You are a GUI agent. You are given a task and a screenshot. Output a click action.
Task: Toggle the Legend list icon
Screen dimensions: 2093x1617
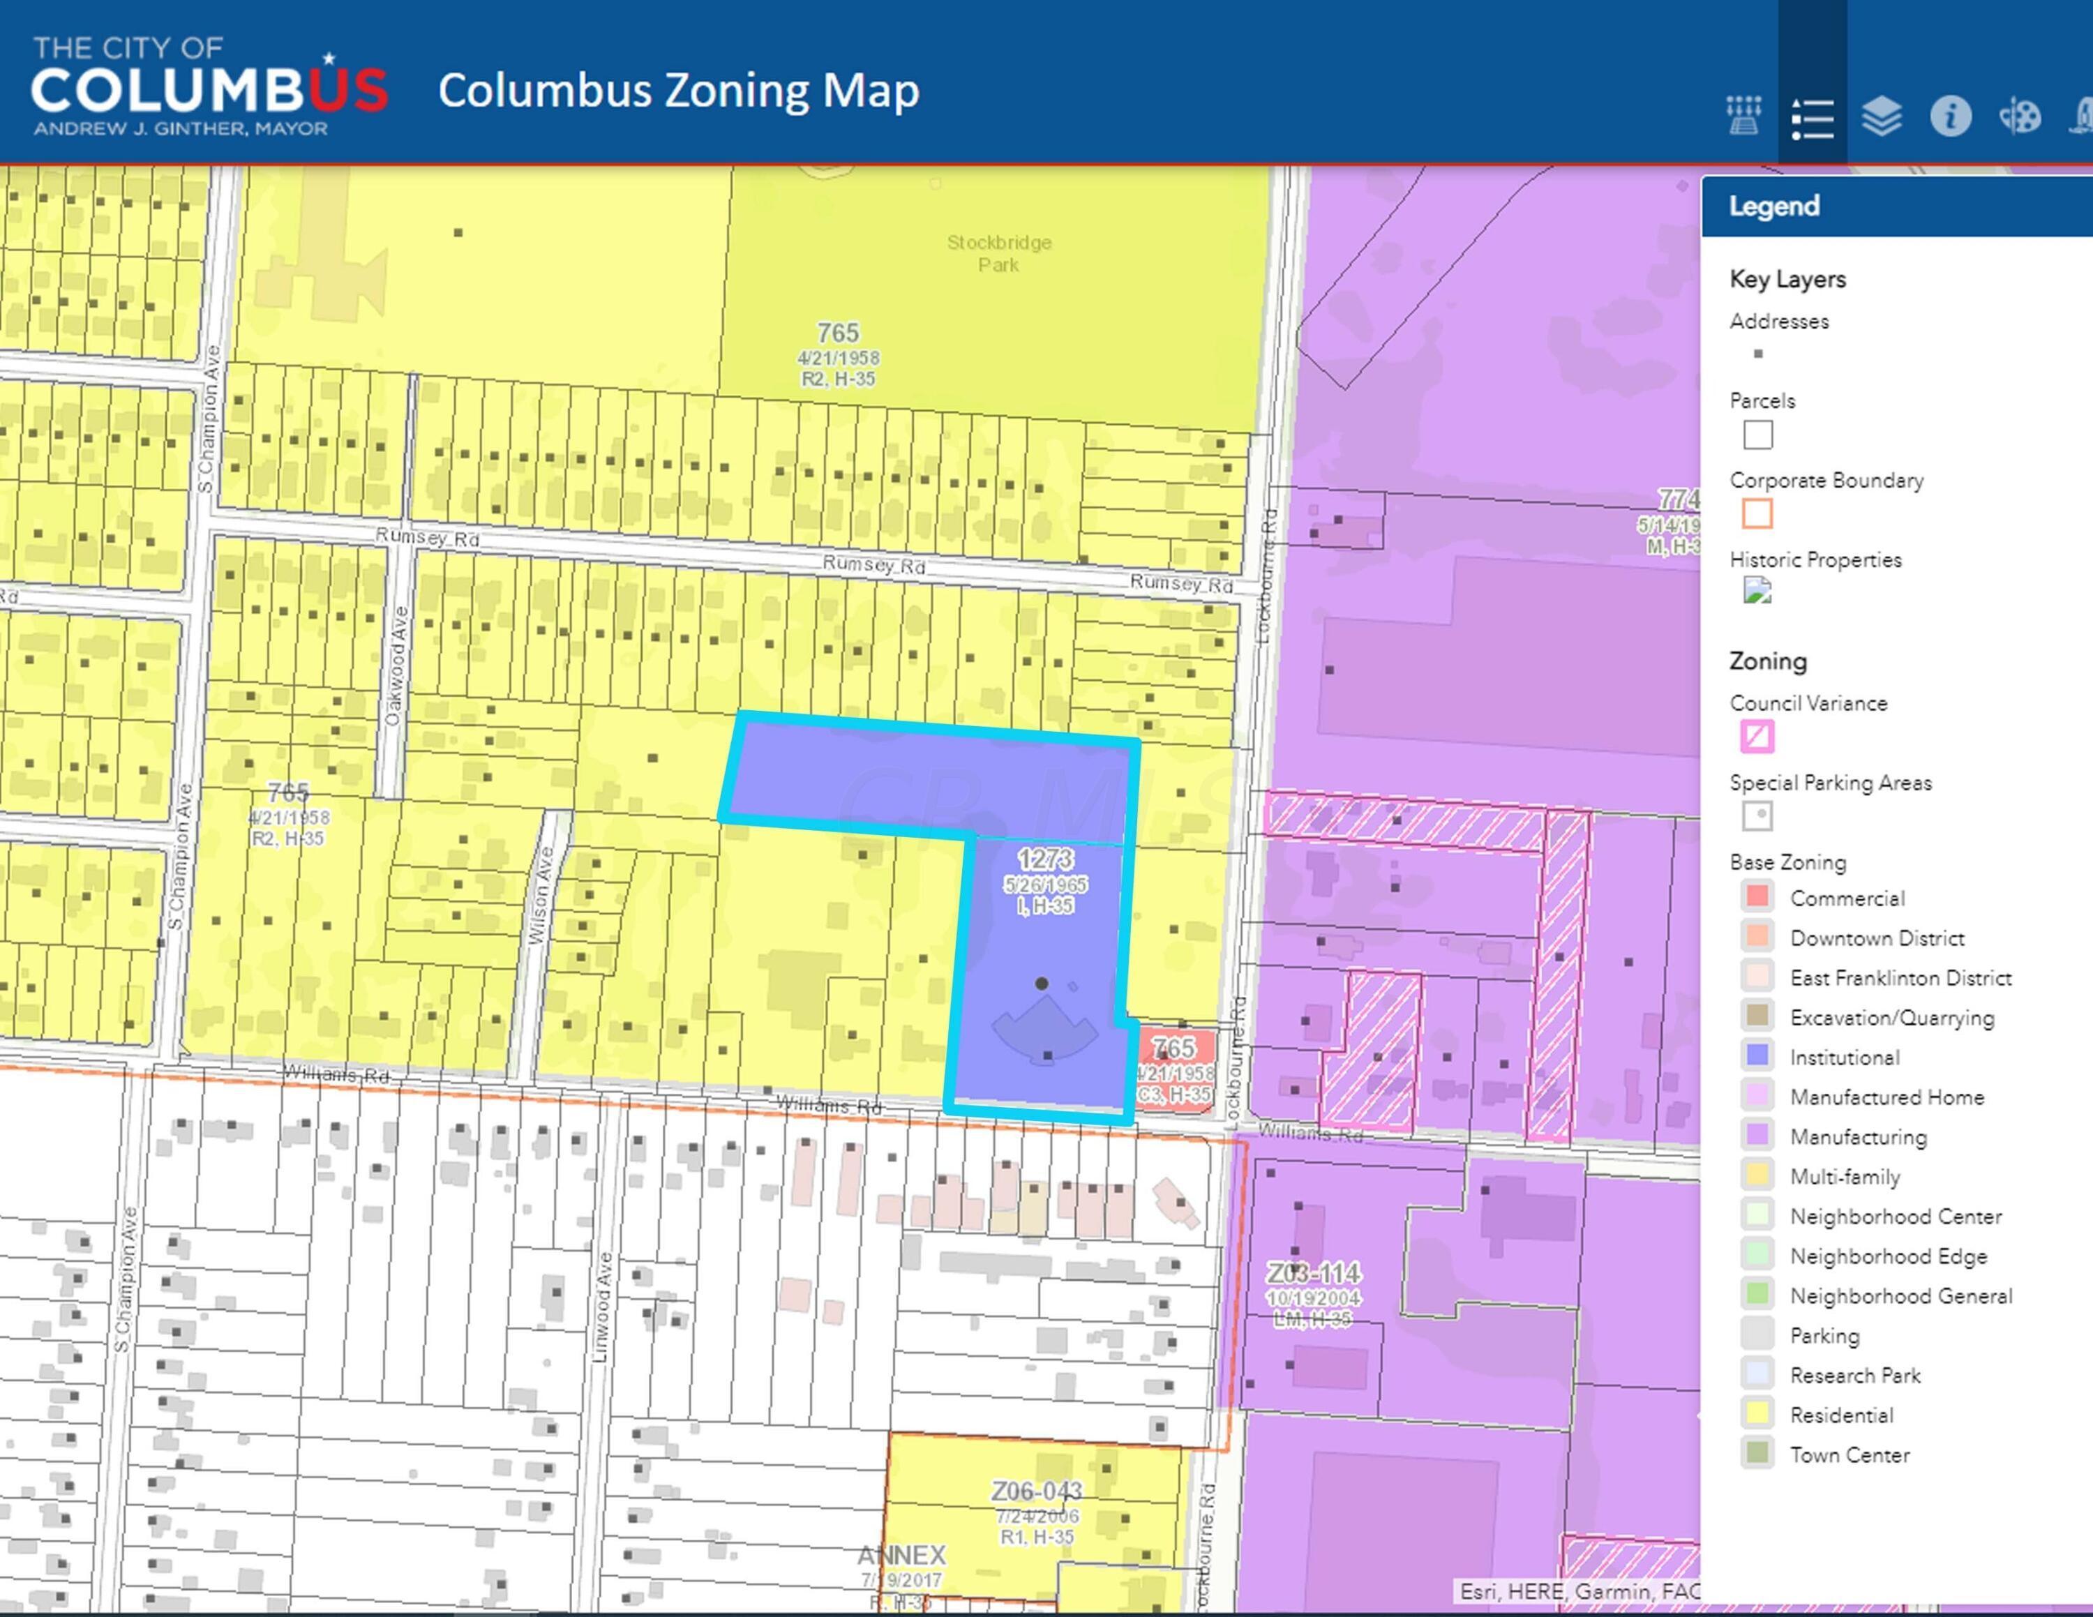click(x=1813, y=119)
